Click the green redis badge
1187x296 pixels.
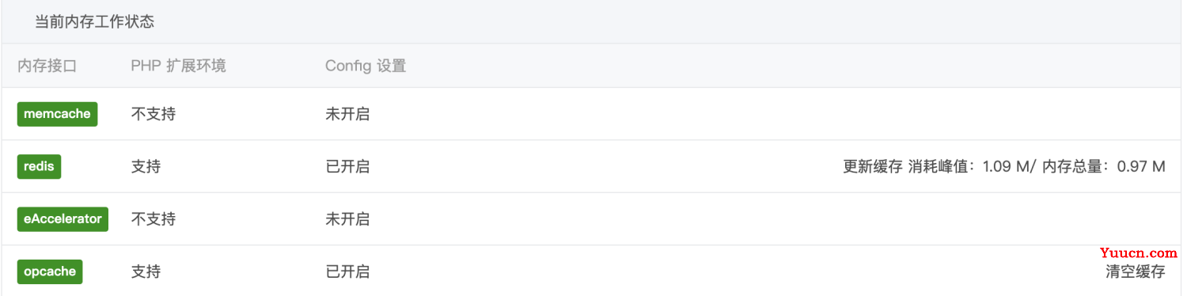[40, 166]
